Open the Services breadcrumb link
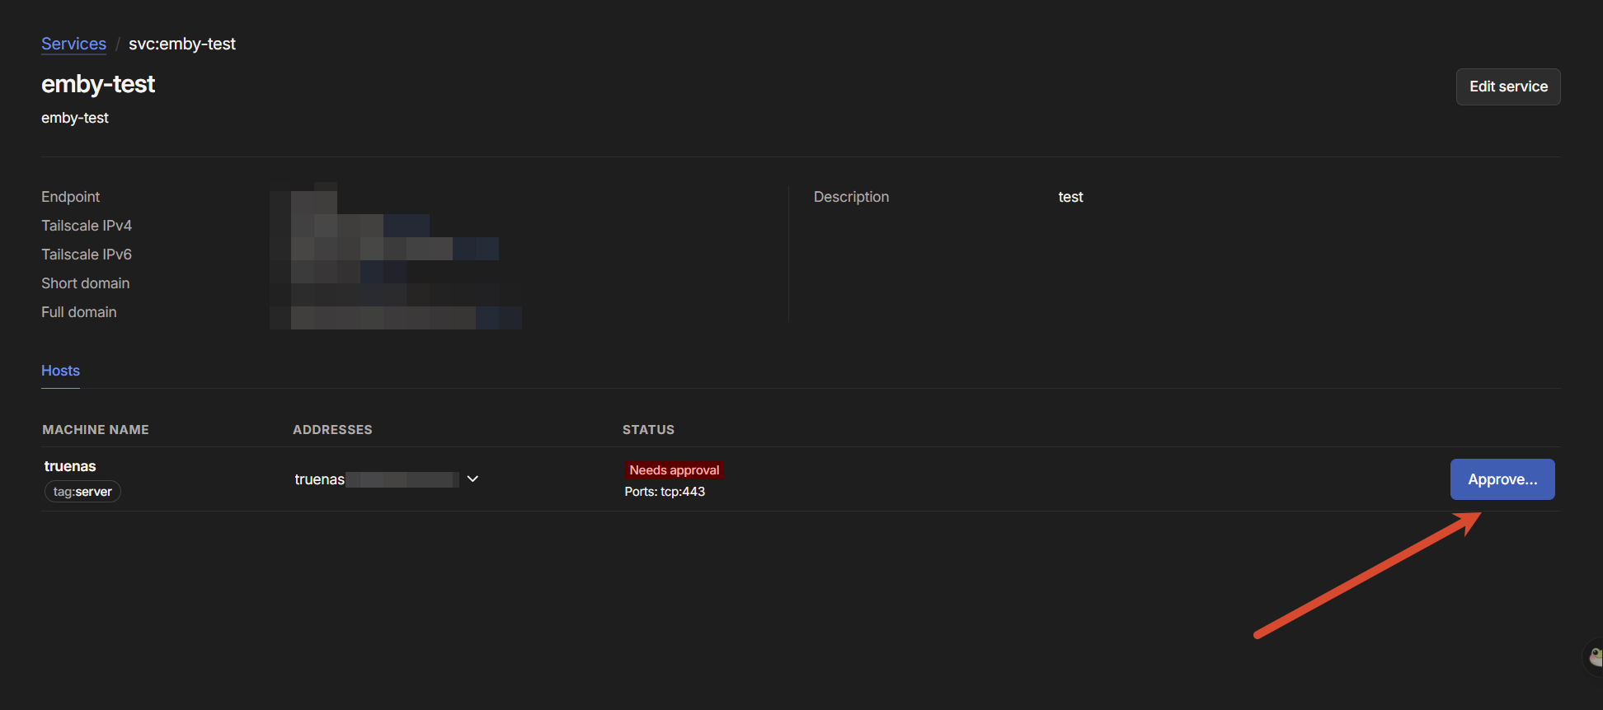1603x710 pixels. (73, 44)
